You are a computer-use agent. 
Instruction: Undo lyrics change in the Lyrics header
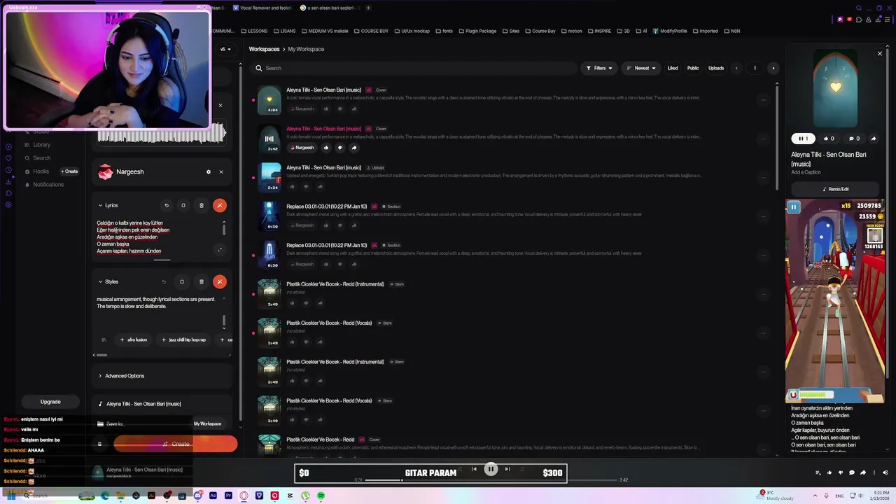pos(167,205)
